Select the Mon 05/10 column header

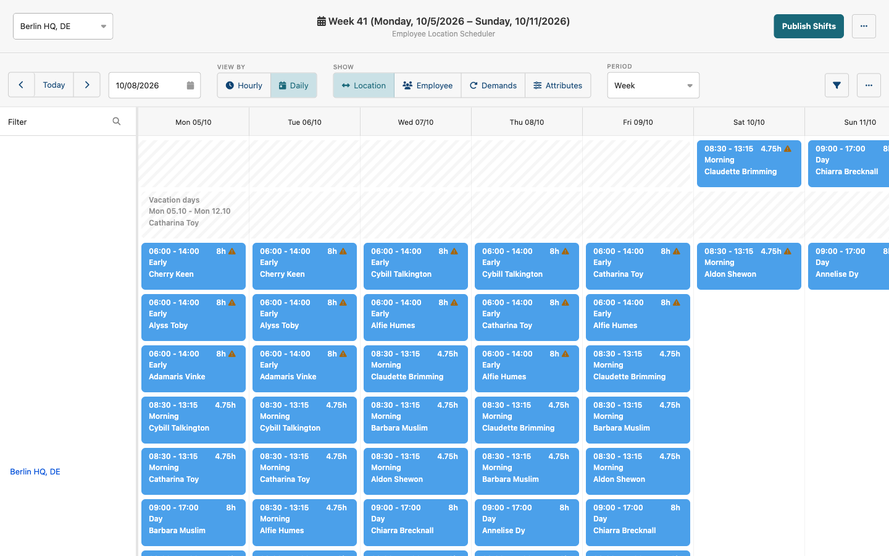point(193,122)
